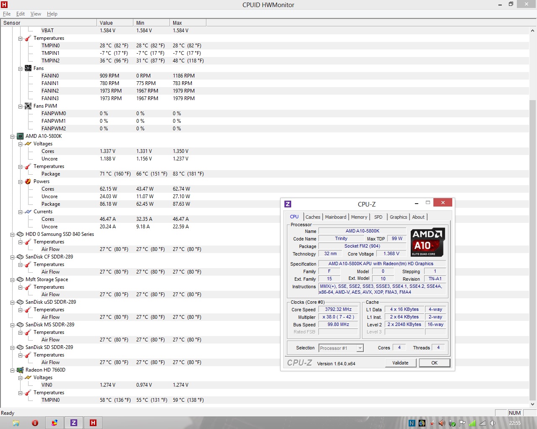Click the CPU-Z title bar Z icon

288,204
